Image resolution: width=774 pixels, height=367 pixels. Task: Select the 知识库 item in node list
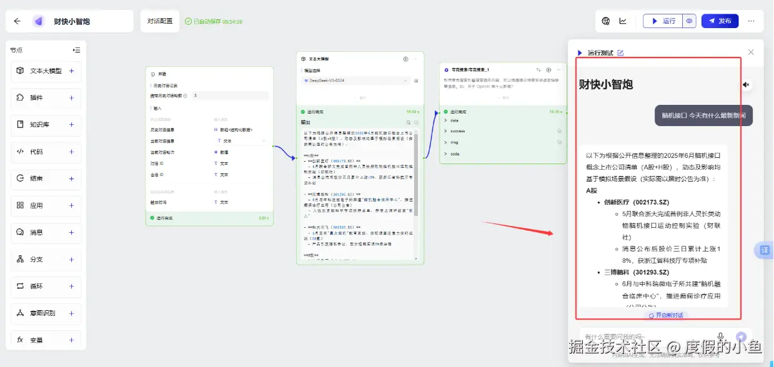click(x=46, y=125)
